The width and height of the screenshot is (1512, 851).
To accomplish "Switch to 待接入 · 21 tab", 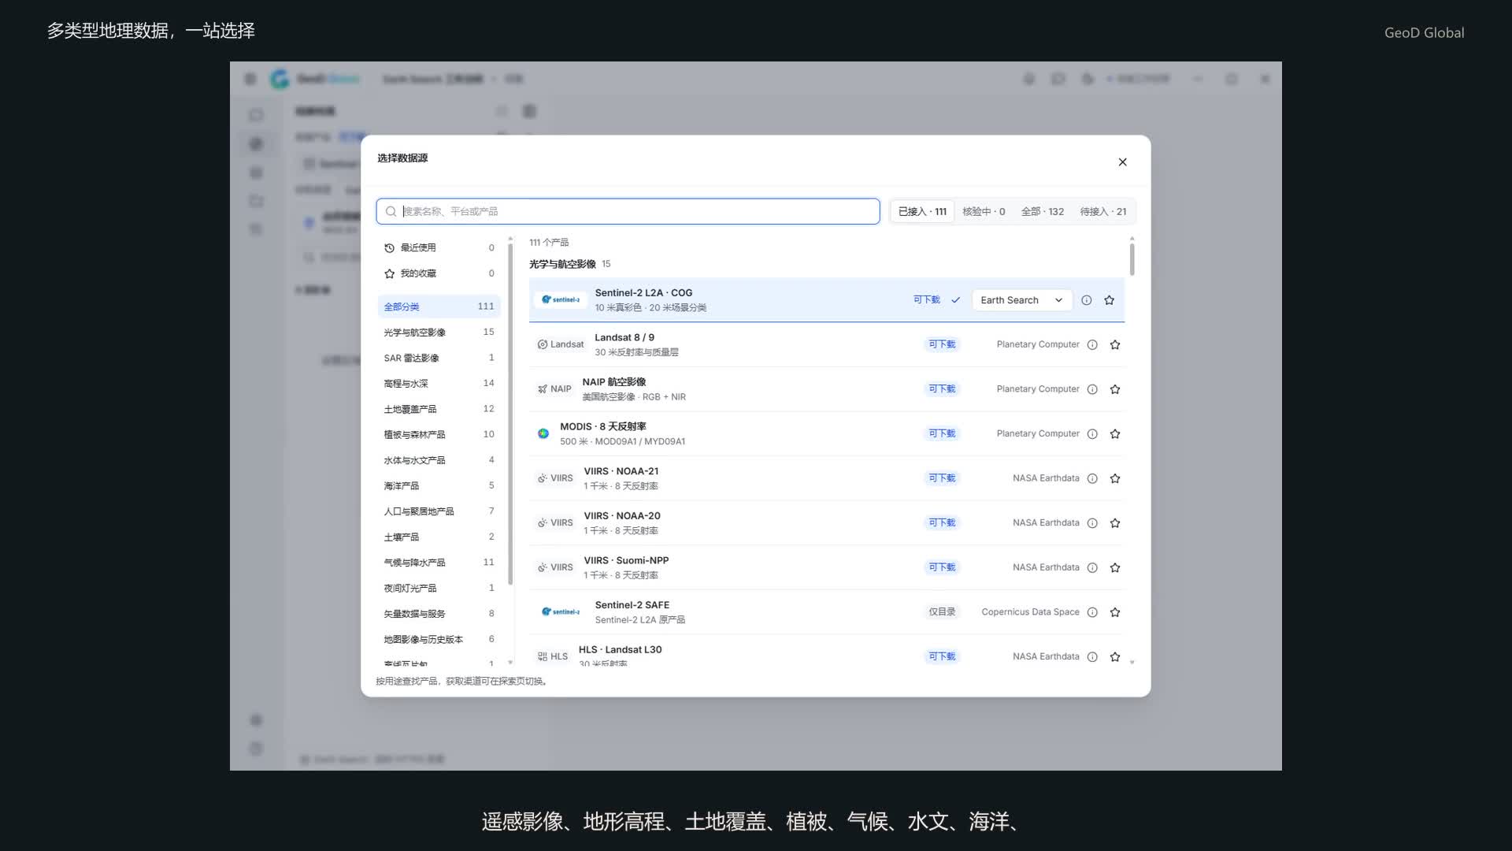I will (1102, 211).
